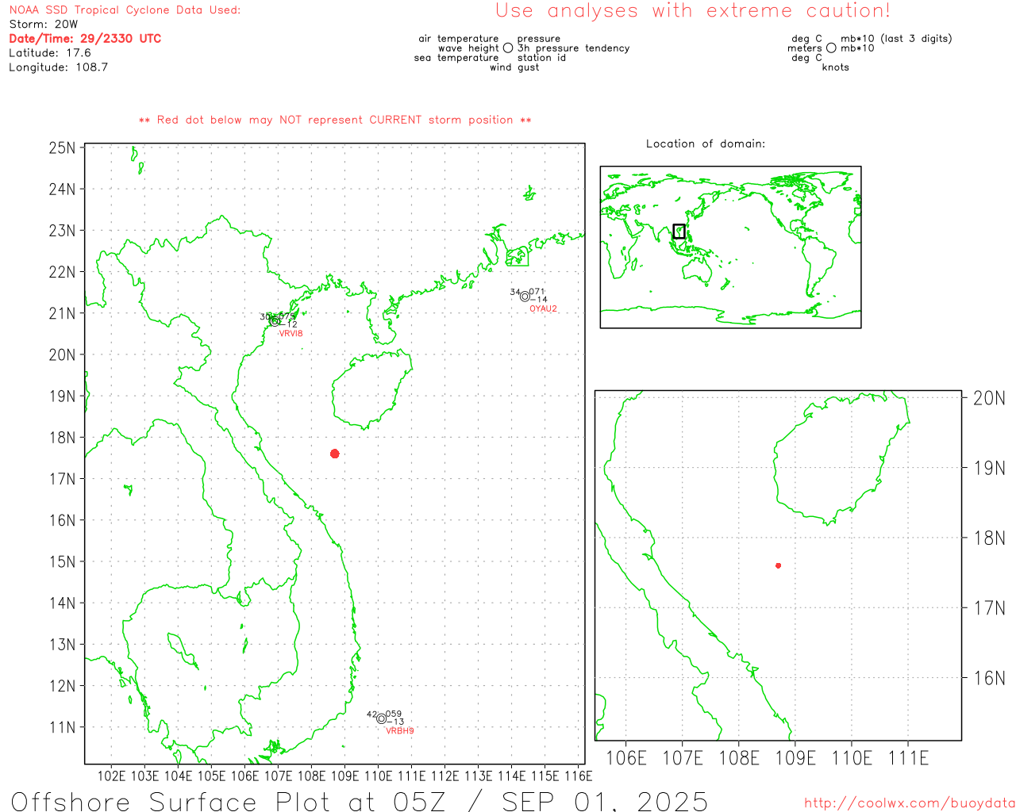Viewport: 1016px width, 812px height.
Task: Click the 'Storm: 20W' text
Action: (44, 25)
